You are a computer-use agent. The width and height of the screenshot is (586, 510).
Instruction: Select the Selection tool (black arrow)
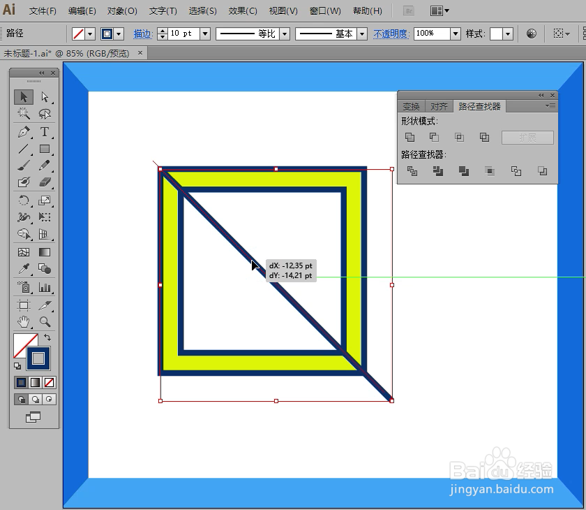point(24,97)
